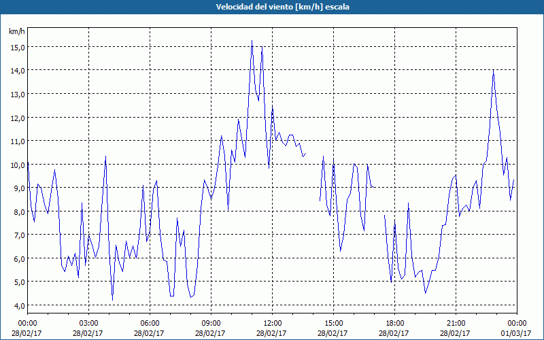
Task: Click the 9,0 y-axis value
Action: 19,188
